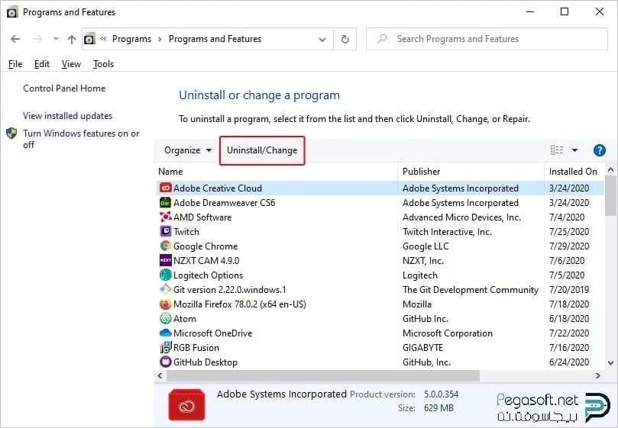Click the Adobe Dreamweaver CS6 icon
This screenshot has width=618, height=428.
point(165,203)
